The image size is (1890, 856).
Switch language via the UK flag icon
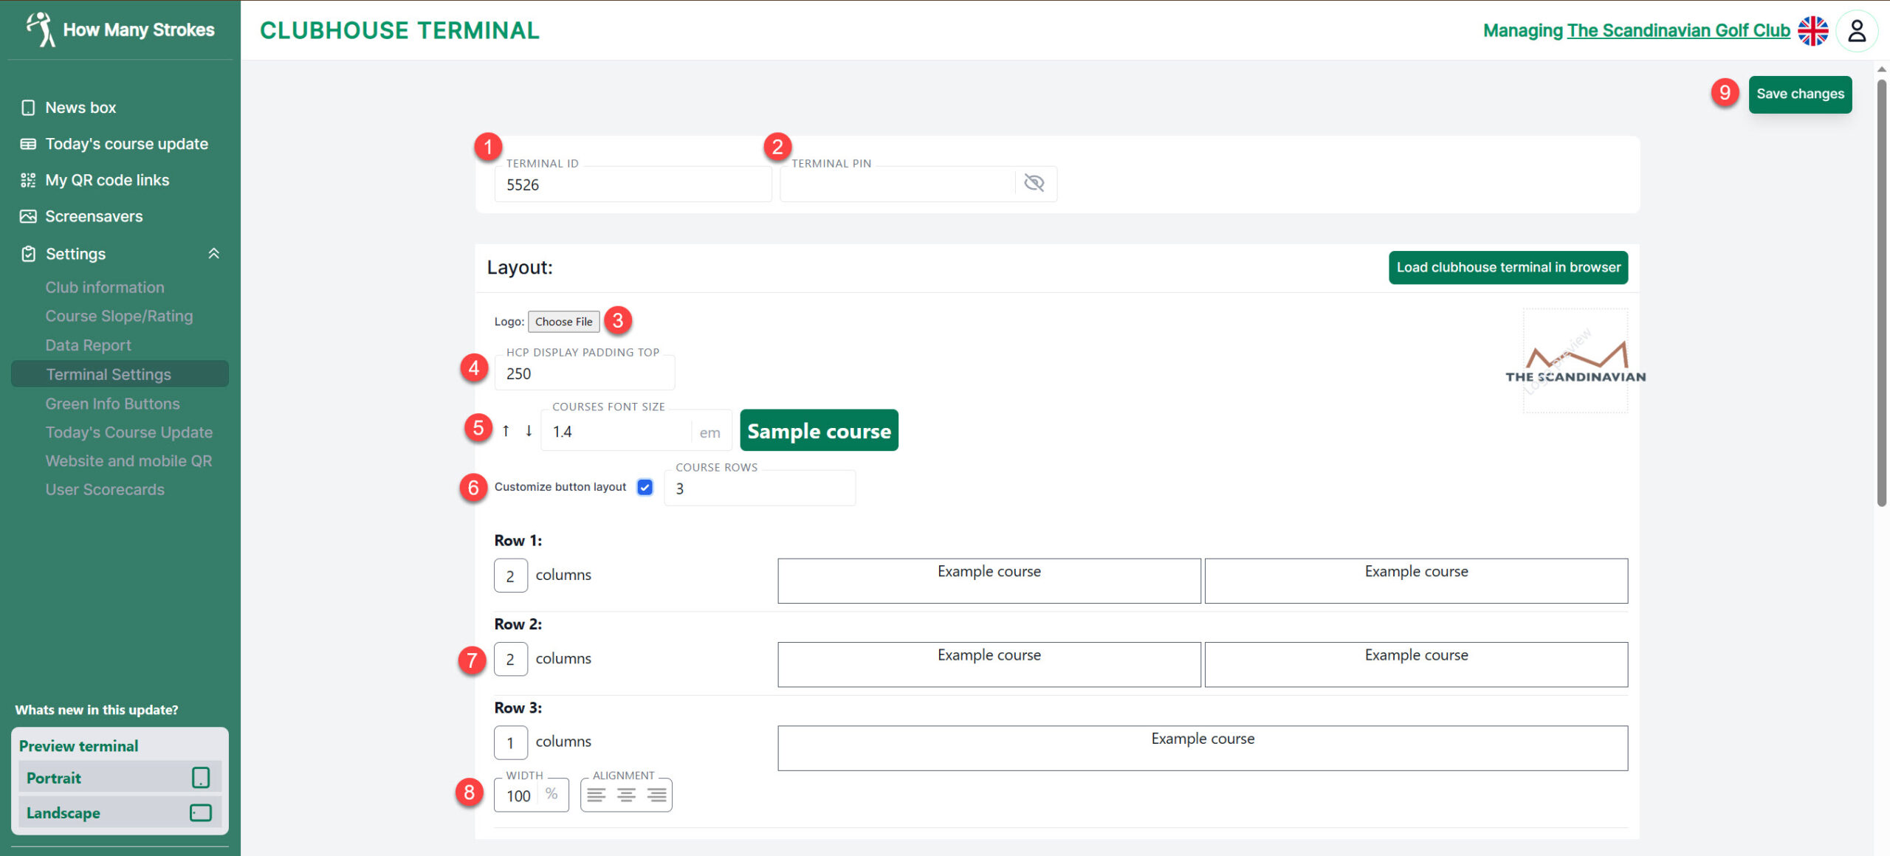pos(1815,30)
